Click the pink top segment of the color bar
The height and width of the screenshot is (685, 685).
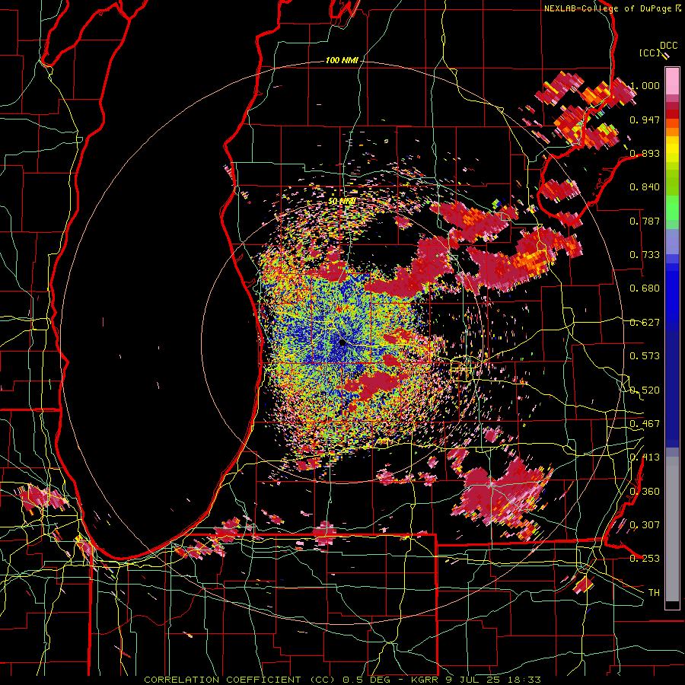click(x=672, y=81)
